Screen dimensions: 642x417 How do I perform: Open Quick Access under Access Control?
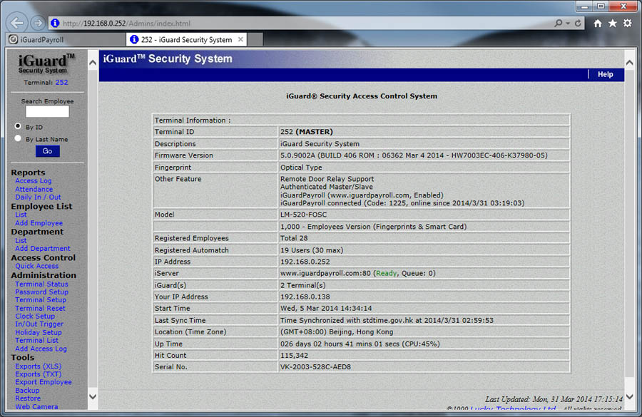coord(37,266)
